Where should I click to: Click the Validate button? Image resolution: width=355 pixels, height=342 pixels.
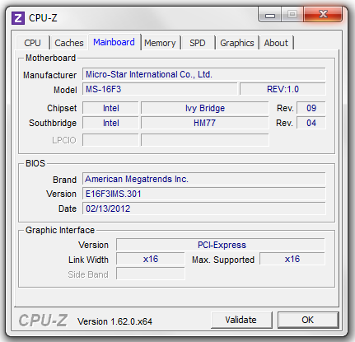click(x=241, y=320)
